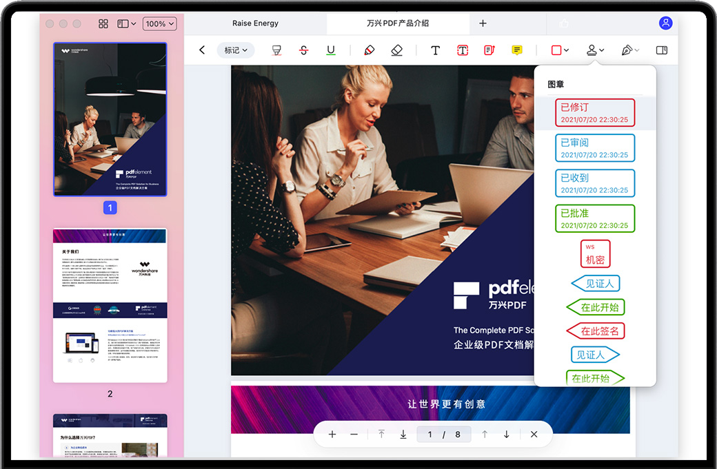This screenshot has height=469, width=717.
Task: Open the thumbnail grid view icon
Action: pyautogui.click(x=103, y=23)
